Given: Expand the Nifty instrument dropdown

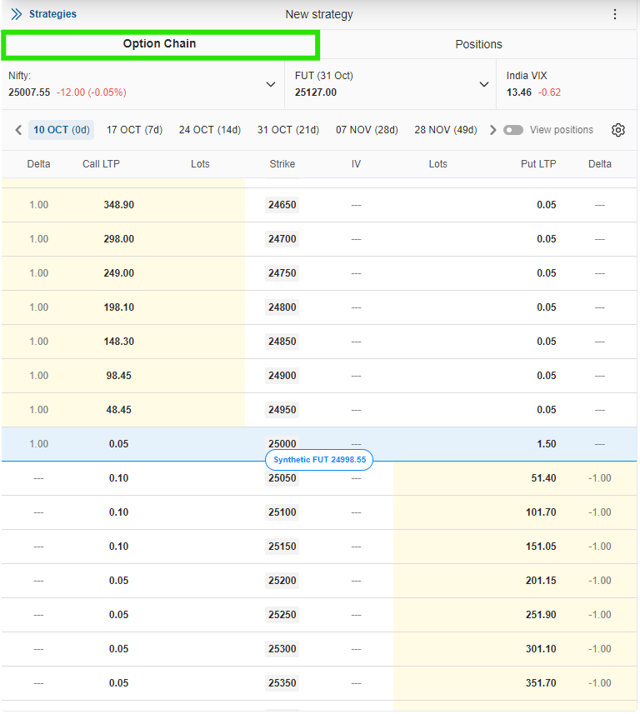Looking at the screenshot, I should coord(271,84).
